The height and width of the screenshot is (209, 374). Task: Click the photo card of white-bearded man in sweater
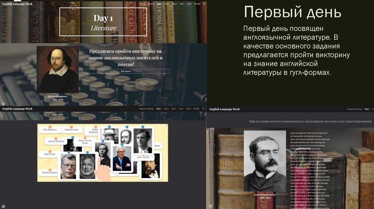[x=87, y=166]
